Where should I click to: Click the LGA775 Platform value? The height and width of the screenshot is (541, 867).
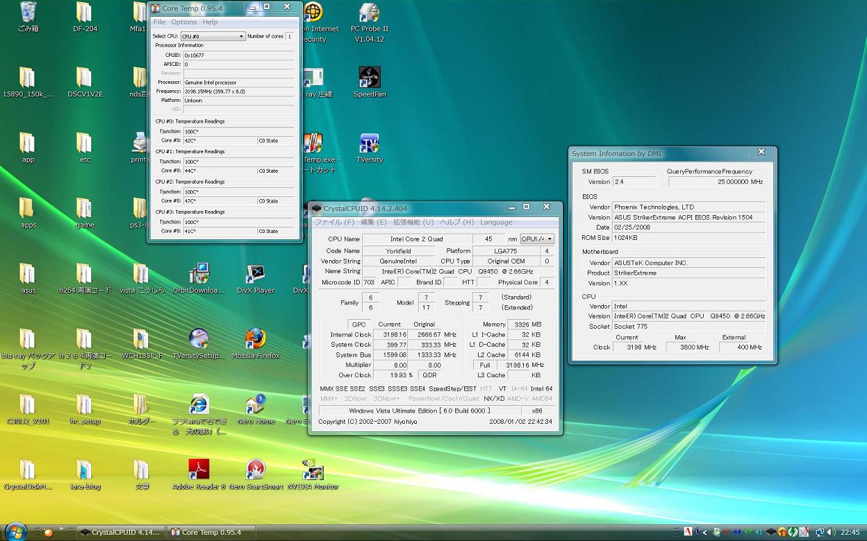[506, 251]
